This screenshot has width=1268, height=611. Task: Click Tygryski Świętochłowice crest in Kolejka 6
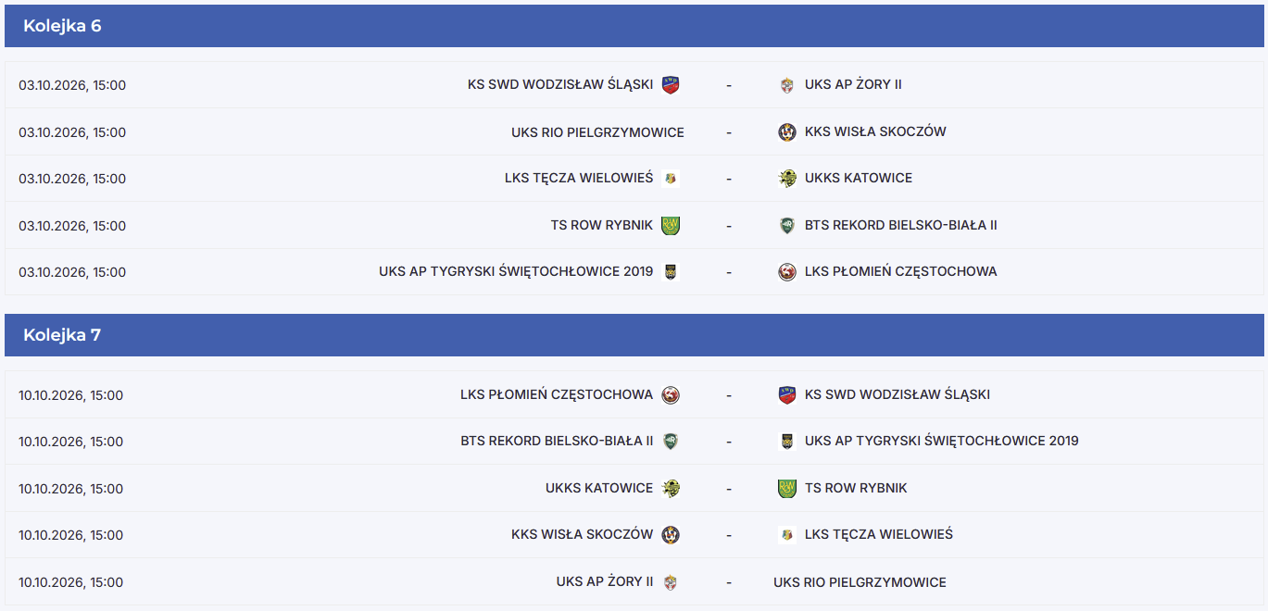coord(671,272)
